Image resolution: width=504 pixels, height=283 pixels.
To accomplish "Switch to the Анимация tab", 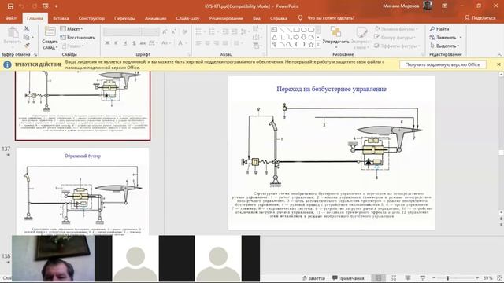I will [156, 18].
